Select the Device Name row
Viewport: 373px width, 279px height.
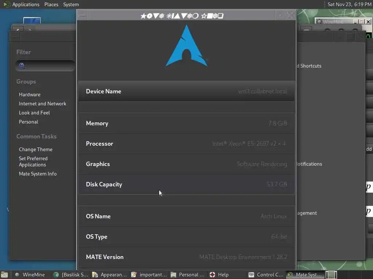click(x=186, y=91)
